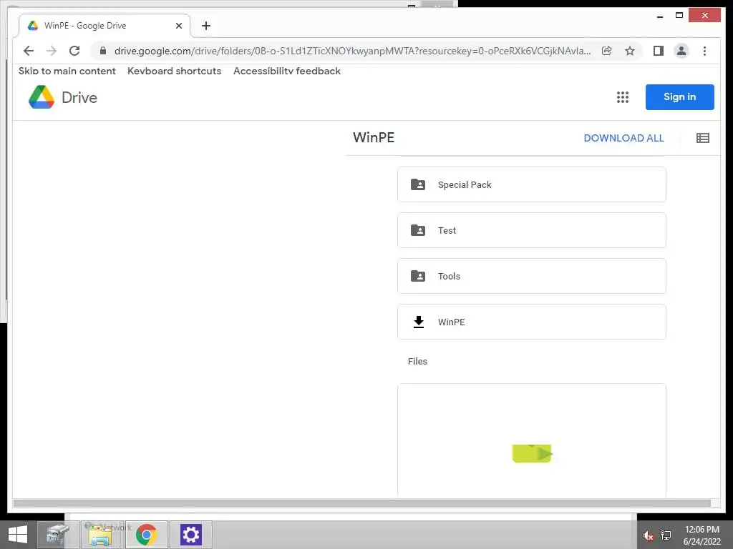Open Server Manager from taskbar
Image resolution: width=733 pixels, height=549 pixels.
point(57,535)
